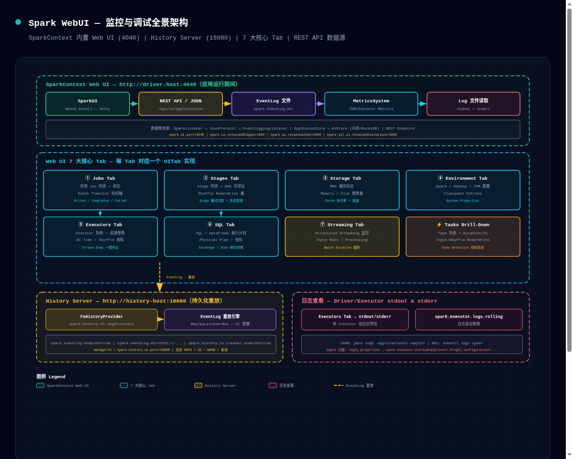This screenshot has width=573, height=459.
Task: Click the SparkContext Web UI legend swatch
Action: [x=40, y=385]
